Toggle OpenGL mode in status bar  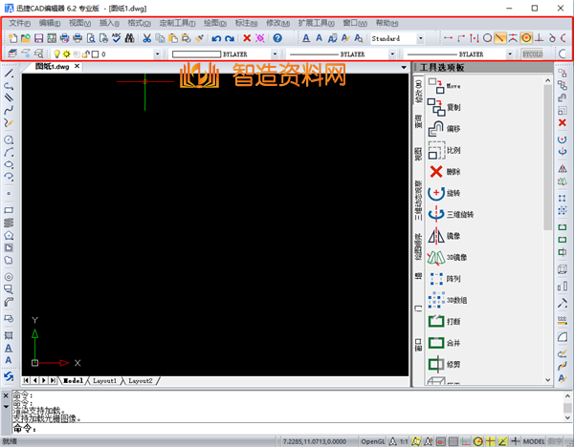(x=373, y=441)
